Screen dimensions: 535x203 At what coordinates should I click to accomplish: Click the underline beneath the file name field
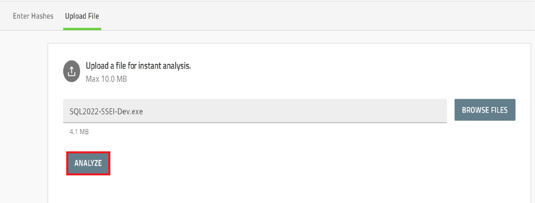click(x=255, y=122)
